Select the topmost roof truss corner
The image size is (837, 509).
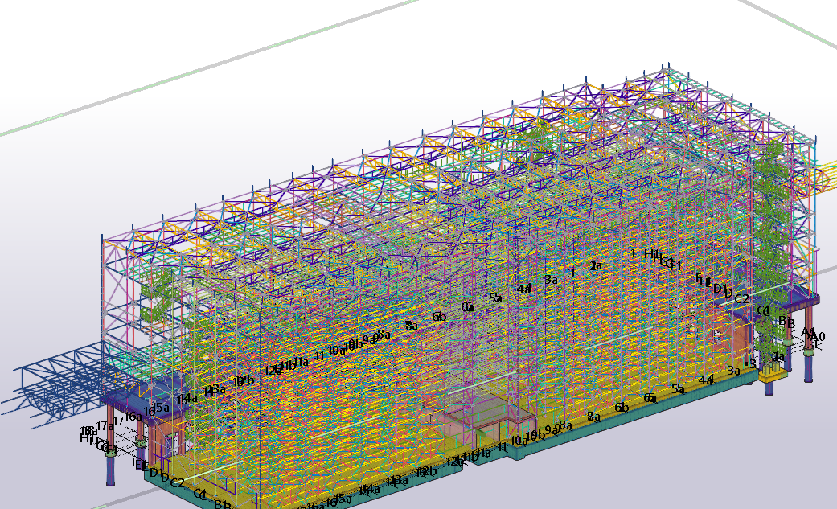[667, 67]
